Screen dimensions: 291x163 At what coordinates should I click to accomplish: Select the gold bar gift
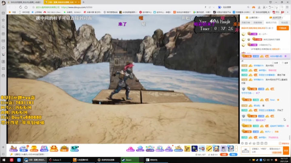coord(209,148)
